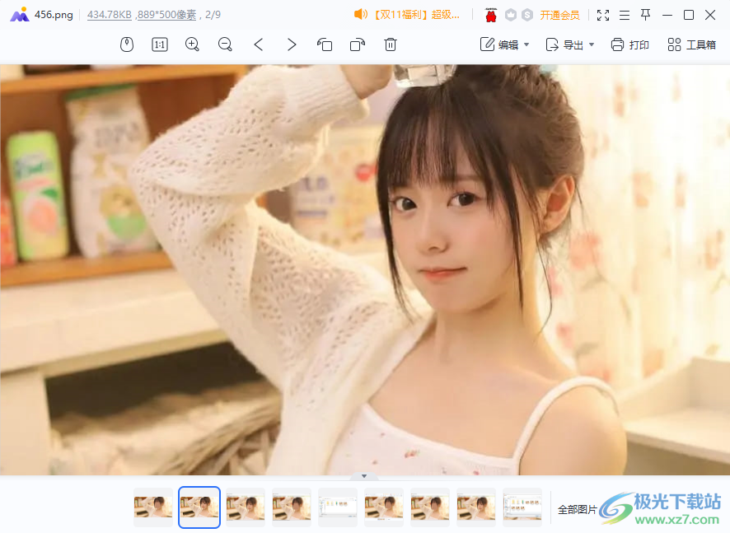Zoom in on the image
The height and width of the screenshot is (533, 730).
[192, 44]
